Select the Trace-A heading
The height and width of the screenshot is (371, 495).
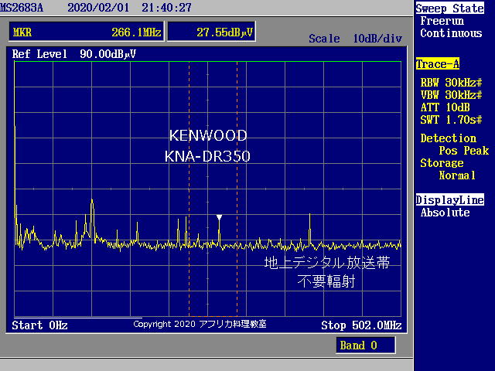point(438,64)
